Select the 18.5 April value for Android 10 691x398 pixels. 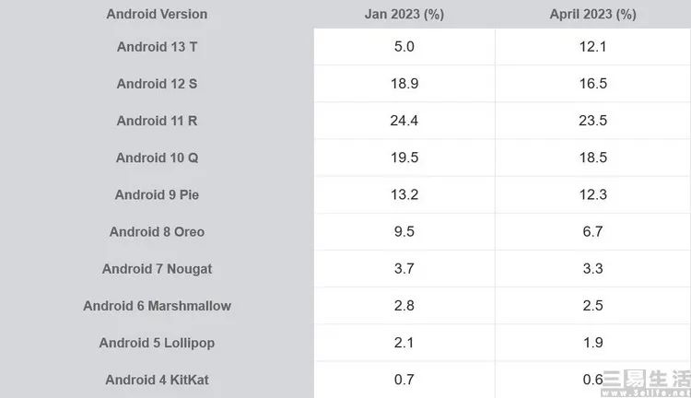click(592, 158)
